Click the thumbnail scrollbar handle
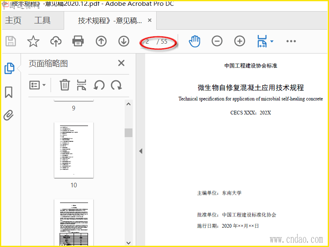Screen dimensions: 329x247 click(128, 133)
